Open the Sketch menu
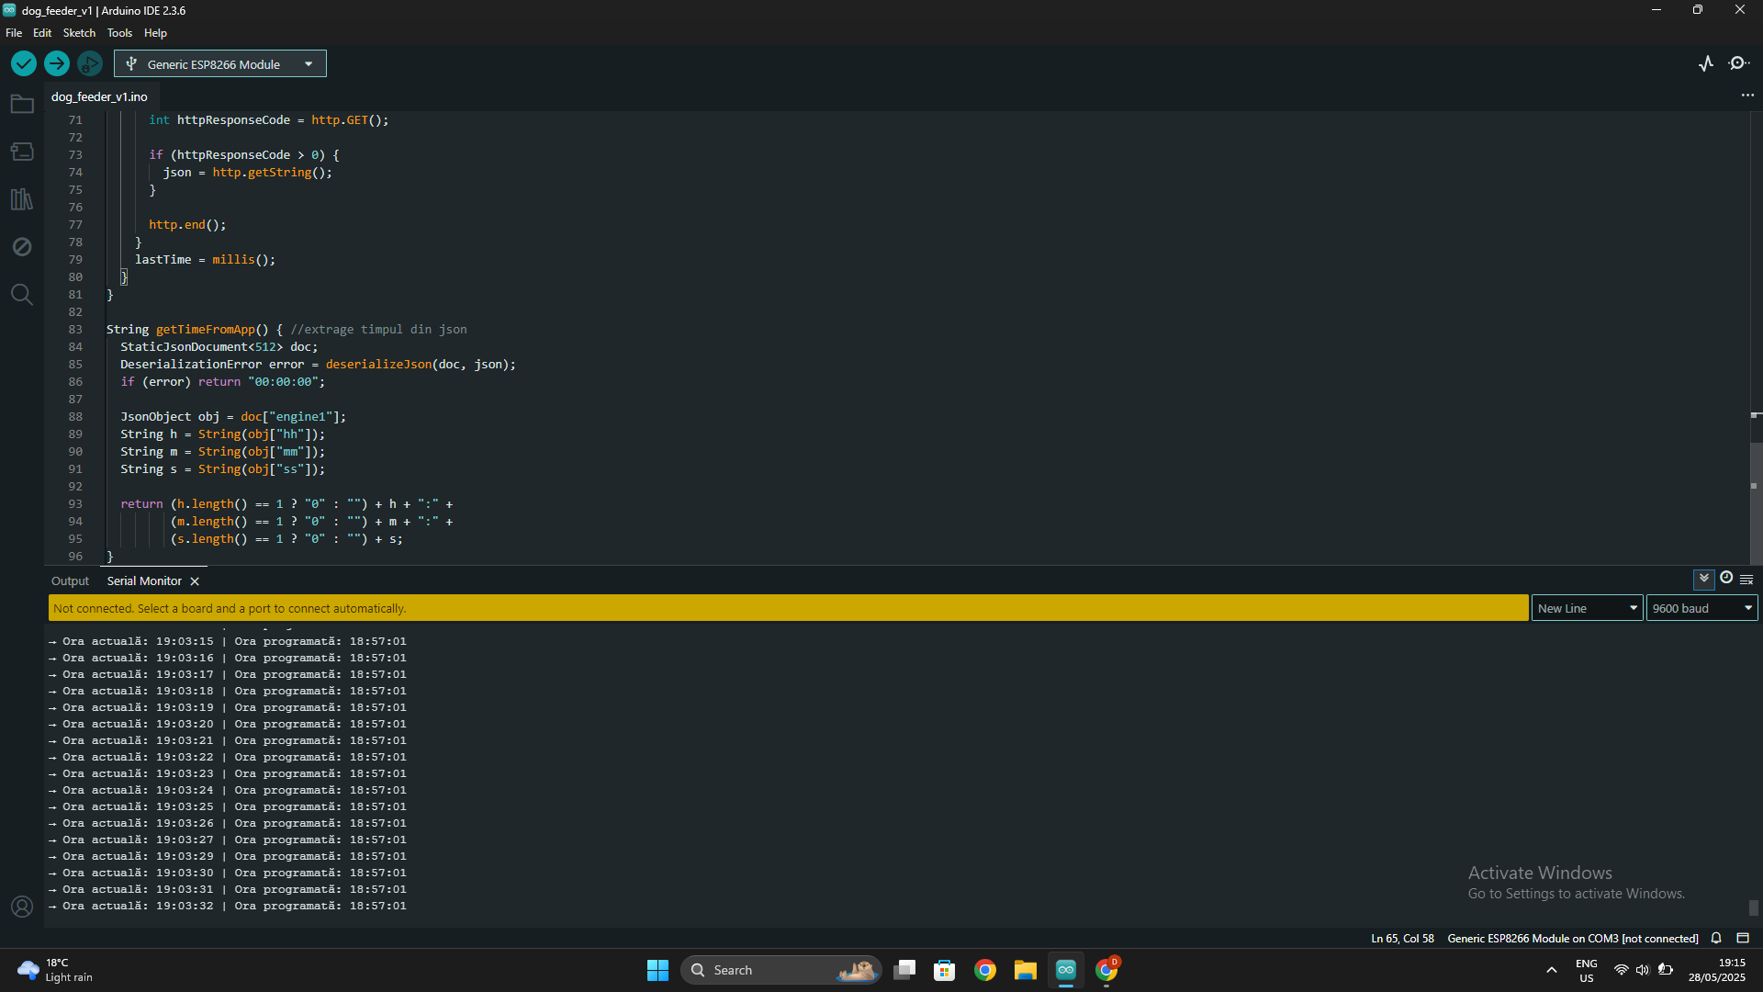 click(79, 33)
